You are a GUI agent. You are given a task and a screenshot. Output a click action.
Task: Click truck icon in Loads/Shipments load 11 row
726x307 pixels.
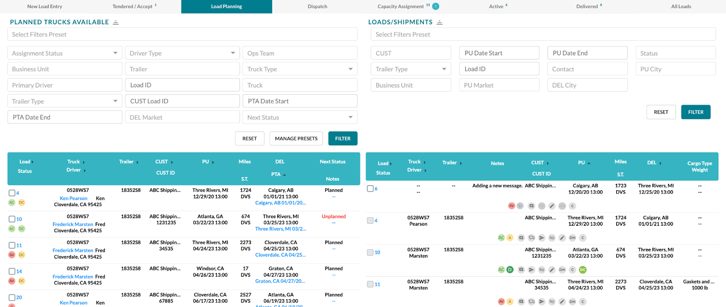click(x=531, y=301)
